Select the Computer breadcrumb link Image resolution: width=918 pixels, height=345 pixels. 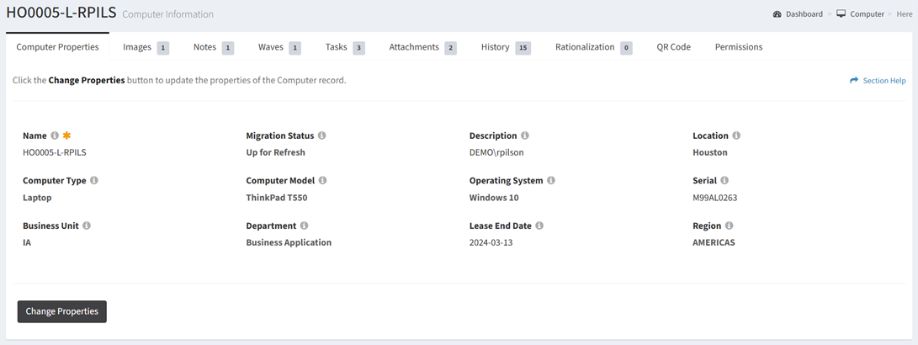pos(867,14)
